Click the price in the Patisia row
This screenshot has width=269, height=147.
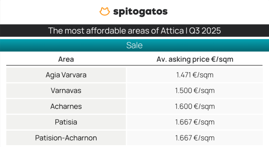click(x=195, y=122)
